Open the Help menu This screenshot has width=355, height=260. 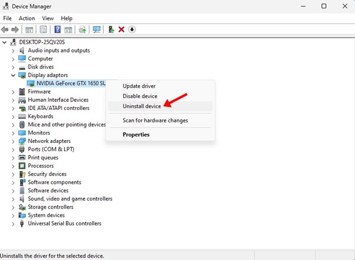tap(66, 18)
